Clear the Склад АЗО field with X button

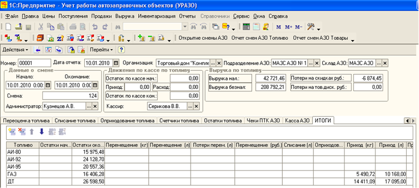[x=385, y=63]
